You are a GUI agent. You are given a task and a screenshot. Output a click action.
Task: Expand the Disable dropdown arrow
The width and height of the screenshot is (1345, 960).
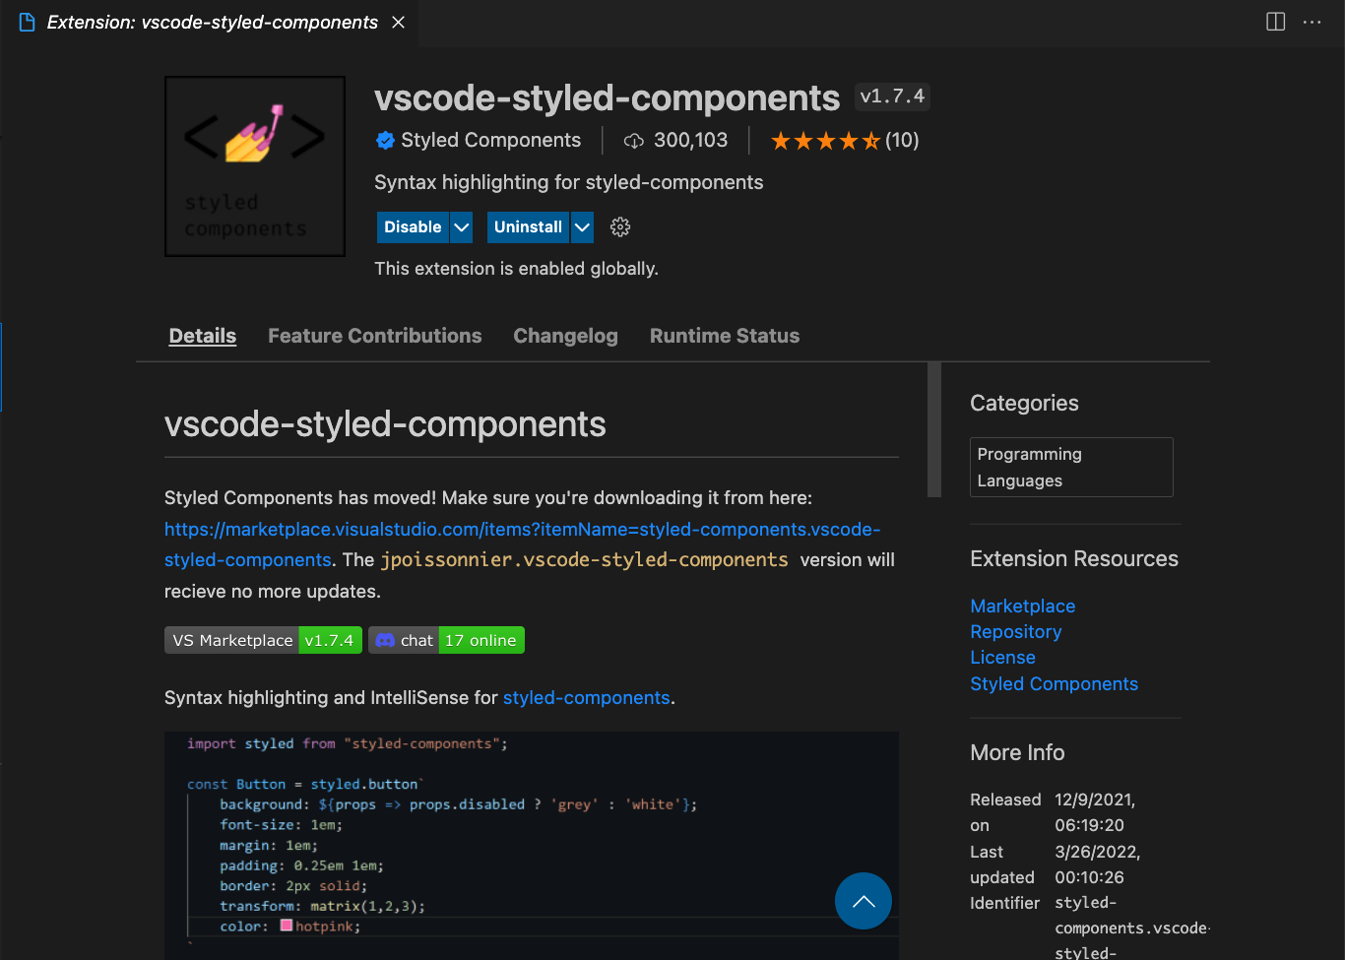coord(461,227)
